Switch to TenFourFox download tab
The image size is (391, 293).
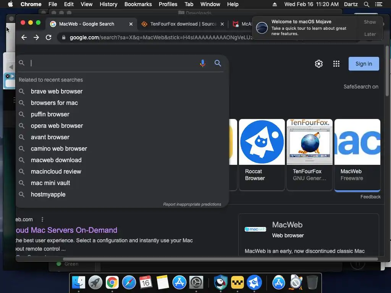pos(183,24)
